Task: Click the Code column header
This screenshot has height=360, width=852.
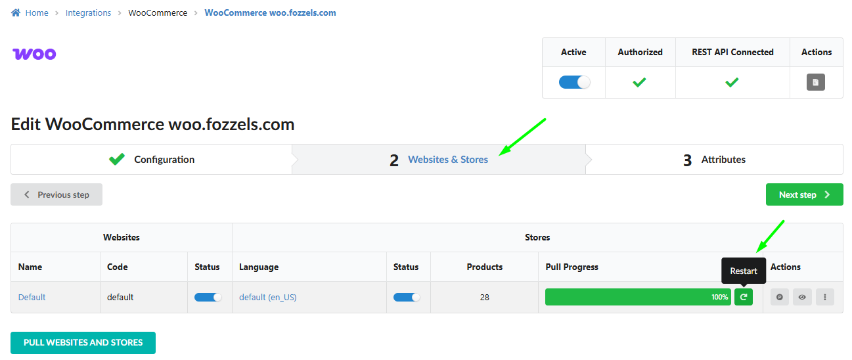Action: (118, 267)
